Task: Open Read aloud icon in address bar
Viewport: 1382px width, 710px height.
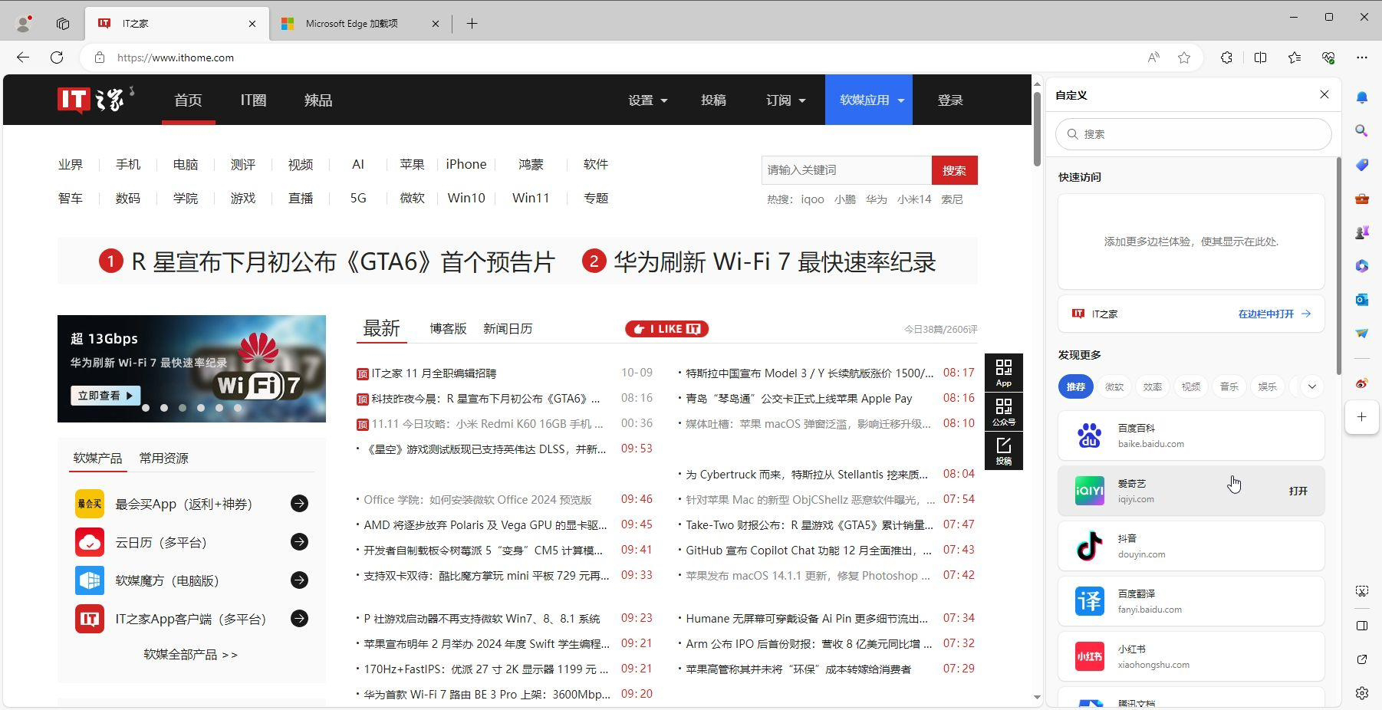Action: (1153, 58)
